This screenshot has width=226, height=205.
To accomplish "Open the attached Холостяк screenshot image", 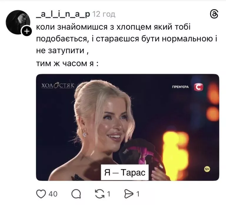I will (127, 127).
